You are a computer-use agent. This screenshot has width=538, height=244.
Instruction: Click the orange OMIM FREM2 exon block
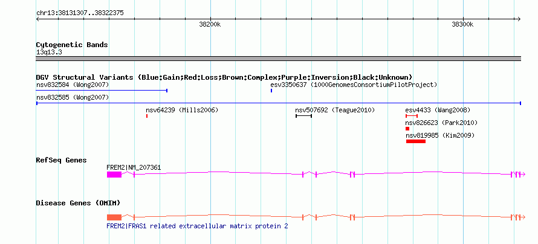tap(114, 217)
